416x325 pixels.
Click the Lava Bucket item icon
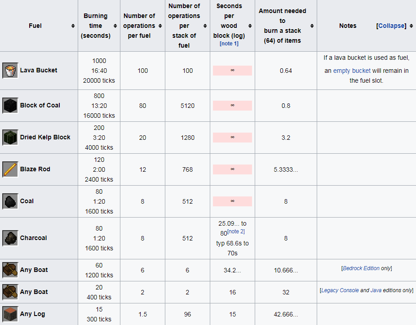pyautogui.click(x=10, y=71)
